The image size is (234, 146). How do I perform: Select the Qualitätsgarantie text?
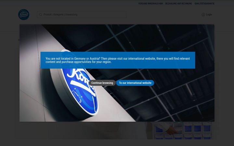pos(204,4)
